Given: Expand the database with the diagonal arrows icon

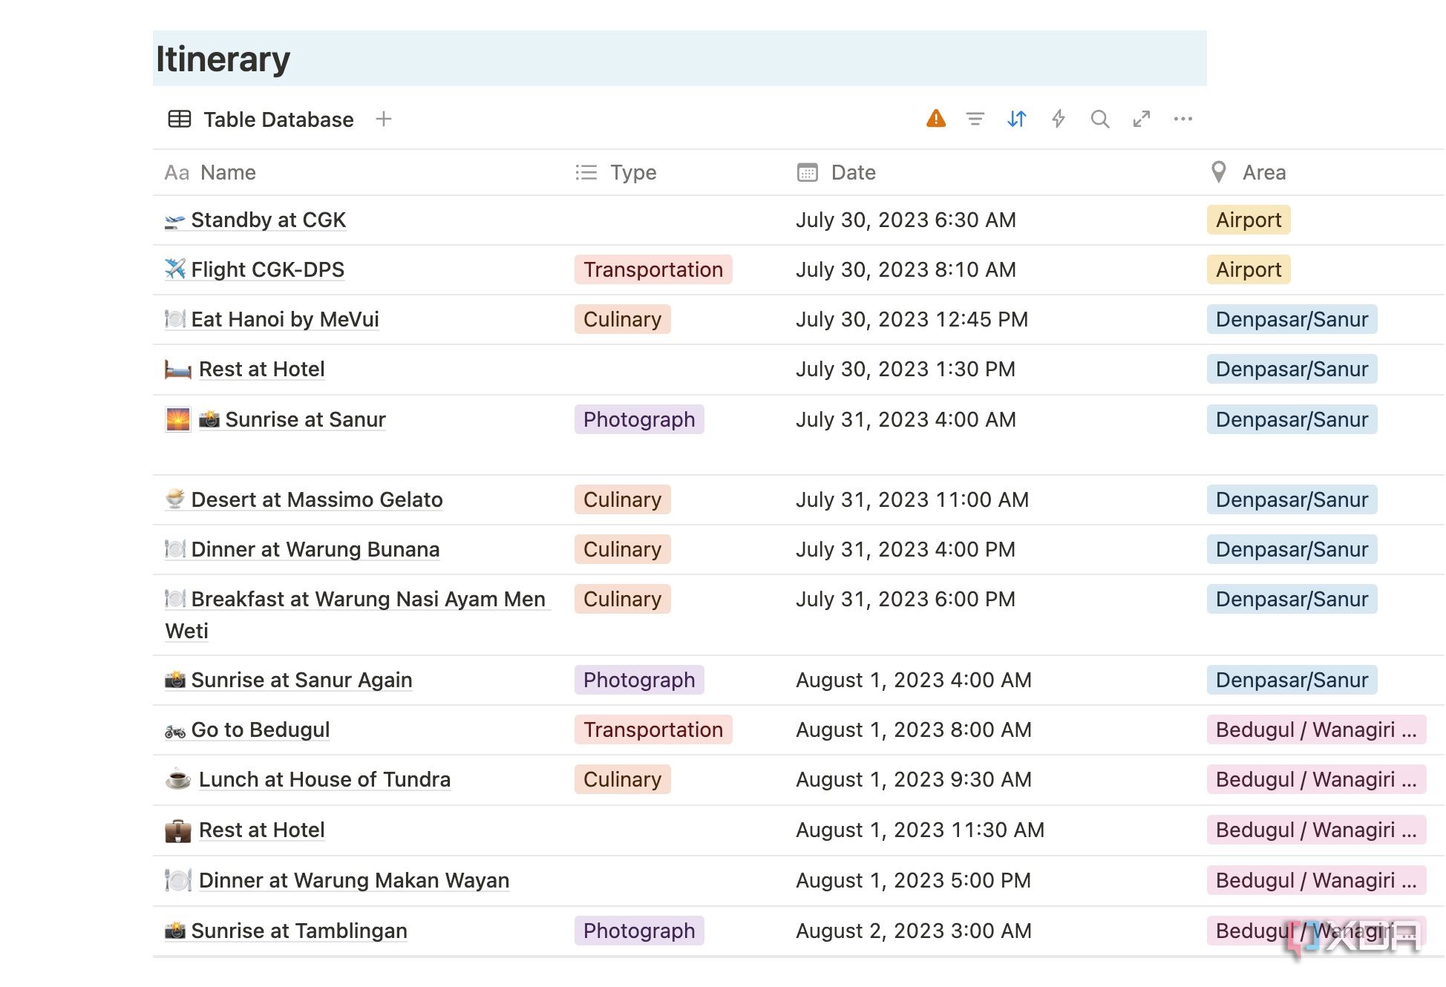Looking at the screenshot, I should pos(1142,118).
